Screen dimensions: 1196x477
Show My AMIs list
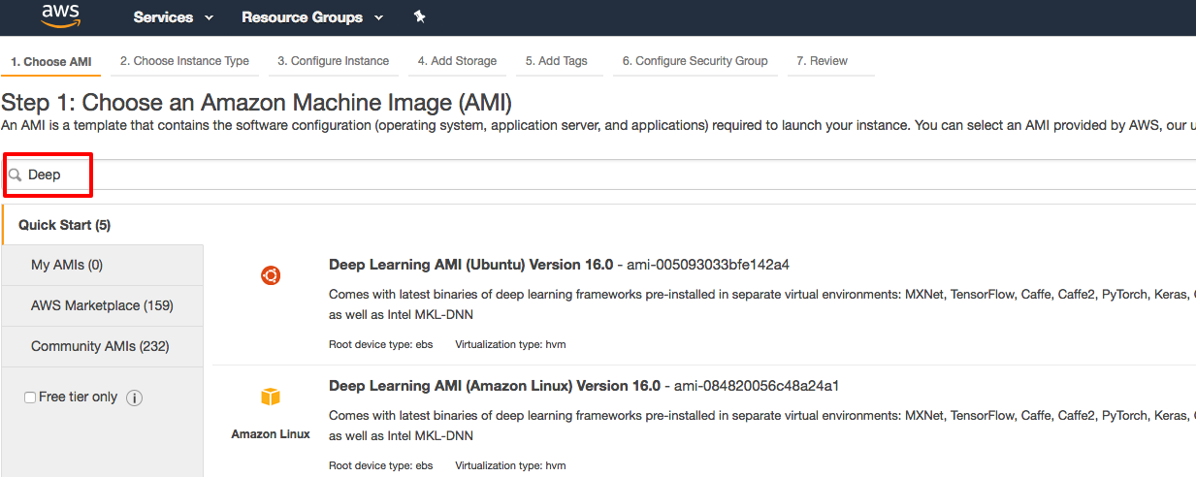point(67,265)
